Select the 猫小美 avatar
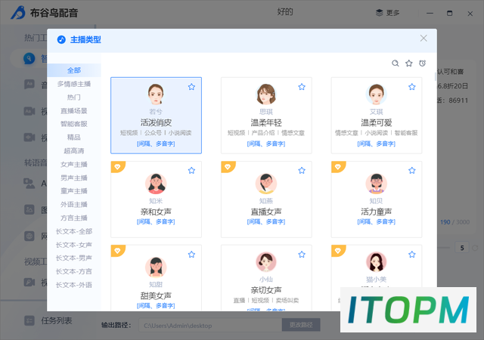The height and width of the screenshot is (340, 484). pyautogui.click(x=377, y=262)
